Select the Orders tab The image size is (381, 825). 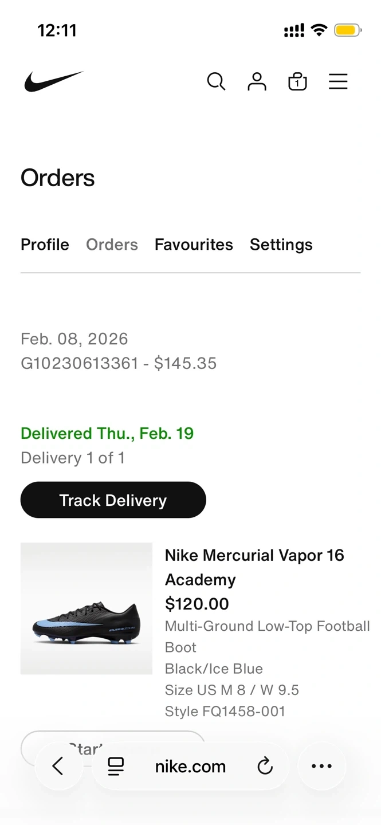[112, 245]
